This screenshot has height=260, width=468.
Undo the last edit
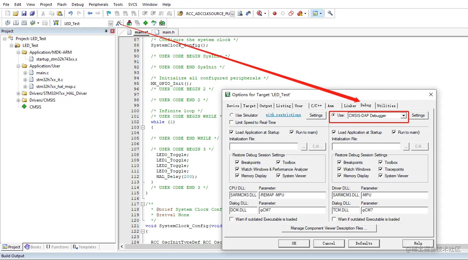71,13
